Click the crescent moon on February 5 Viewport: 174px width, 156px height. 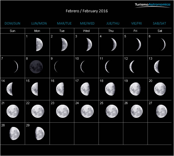pos(138,44)
